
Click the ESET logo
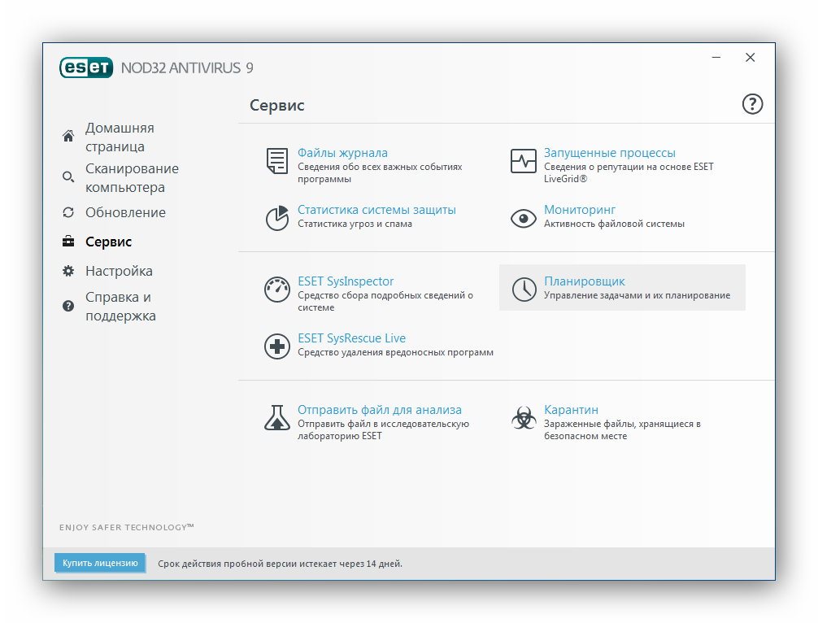86,68
